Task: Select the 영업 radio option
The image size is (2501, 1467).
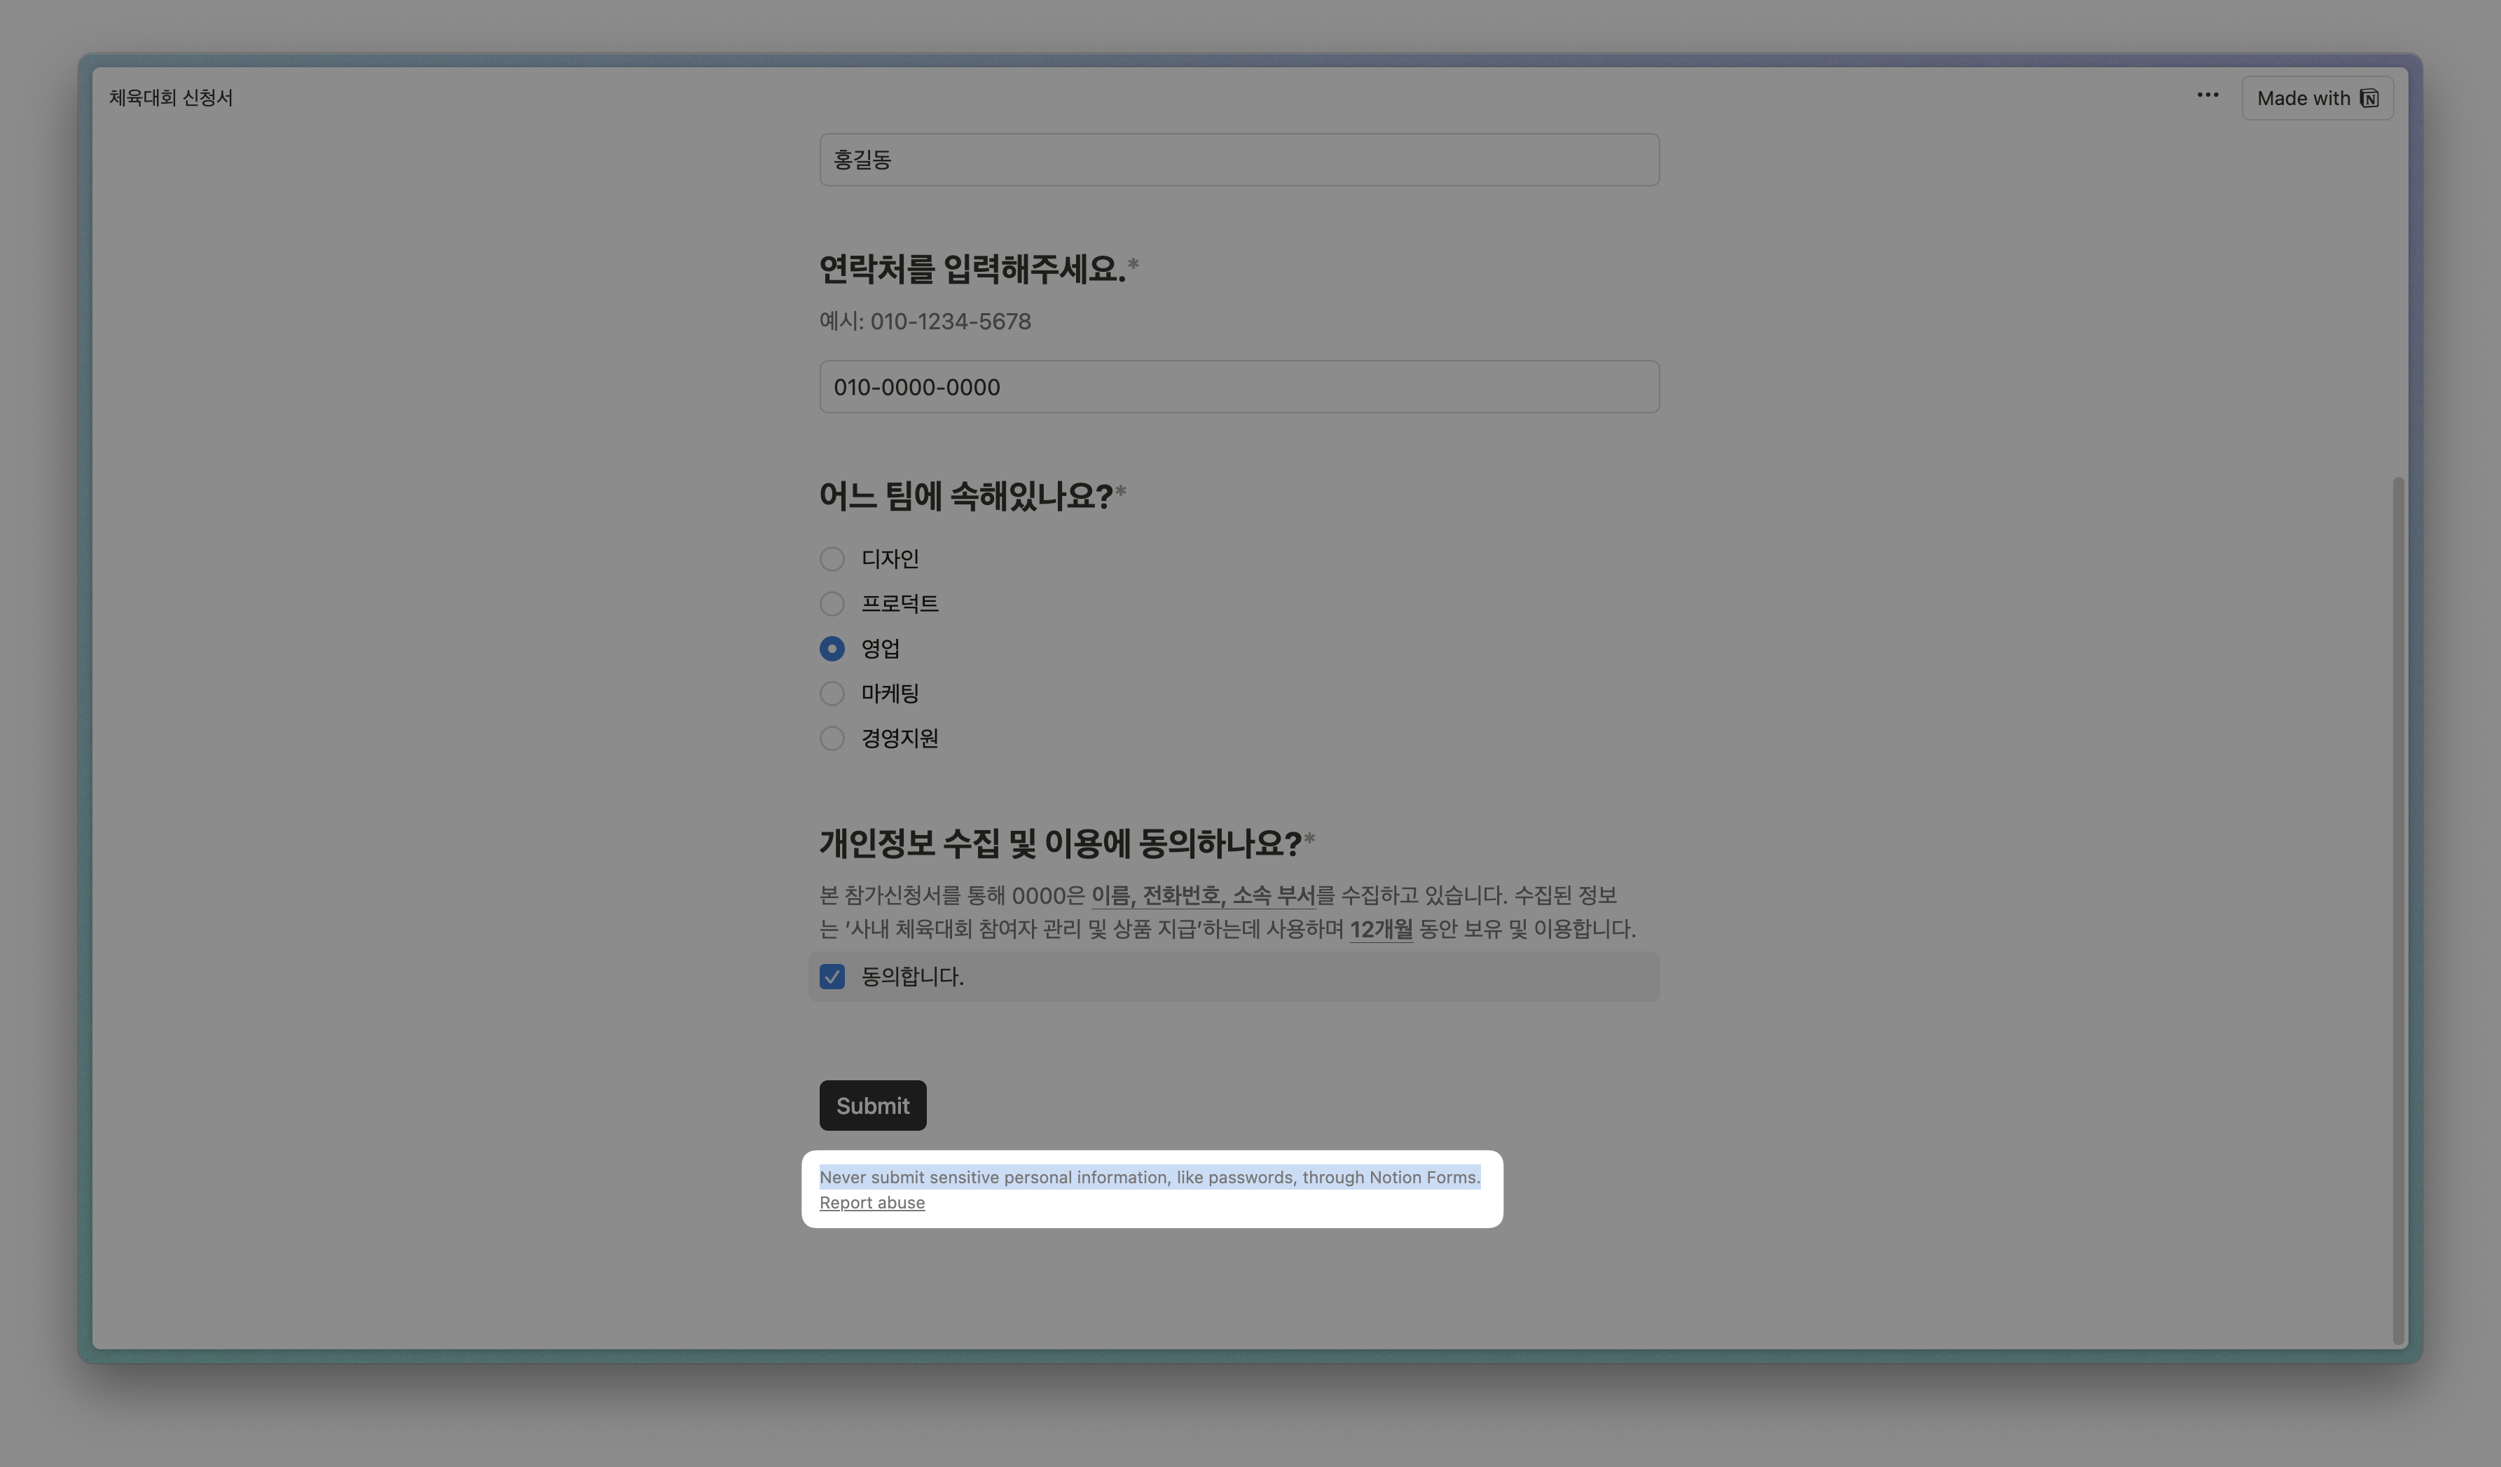Action: click(832, 648)
